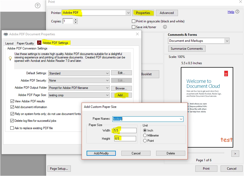
Task: Click the page preview slider
Action: (x=206, y=153)
